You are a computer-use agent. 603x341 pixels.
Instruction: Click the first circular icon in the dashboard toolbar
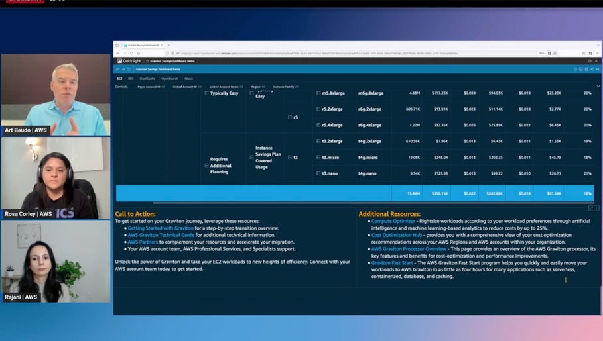(x=575, y=69)
